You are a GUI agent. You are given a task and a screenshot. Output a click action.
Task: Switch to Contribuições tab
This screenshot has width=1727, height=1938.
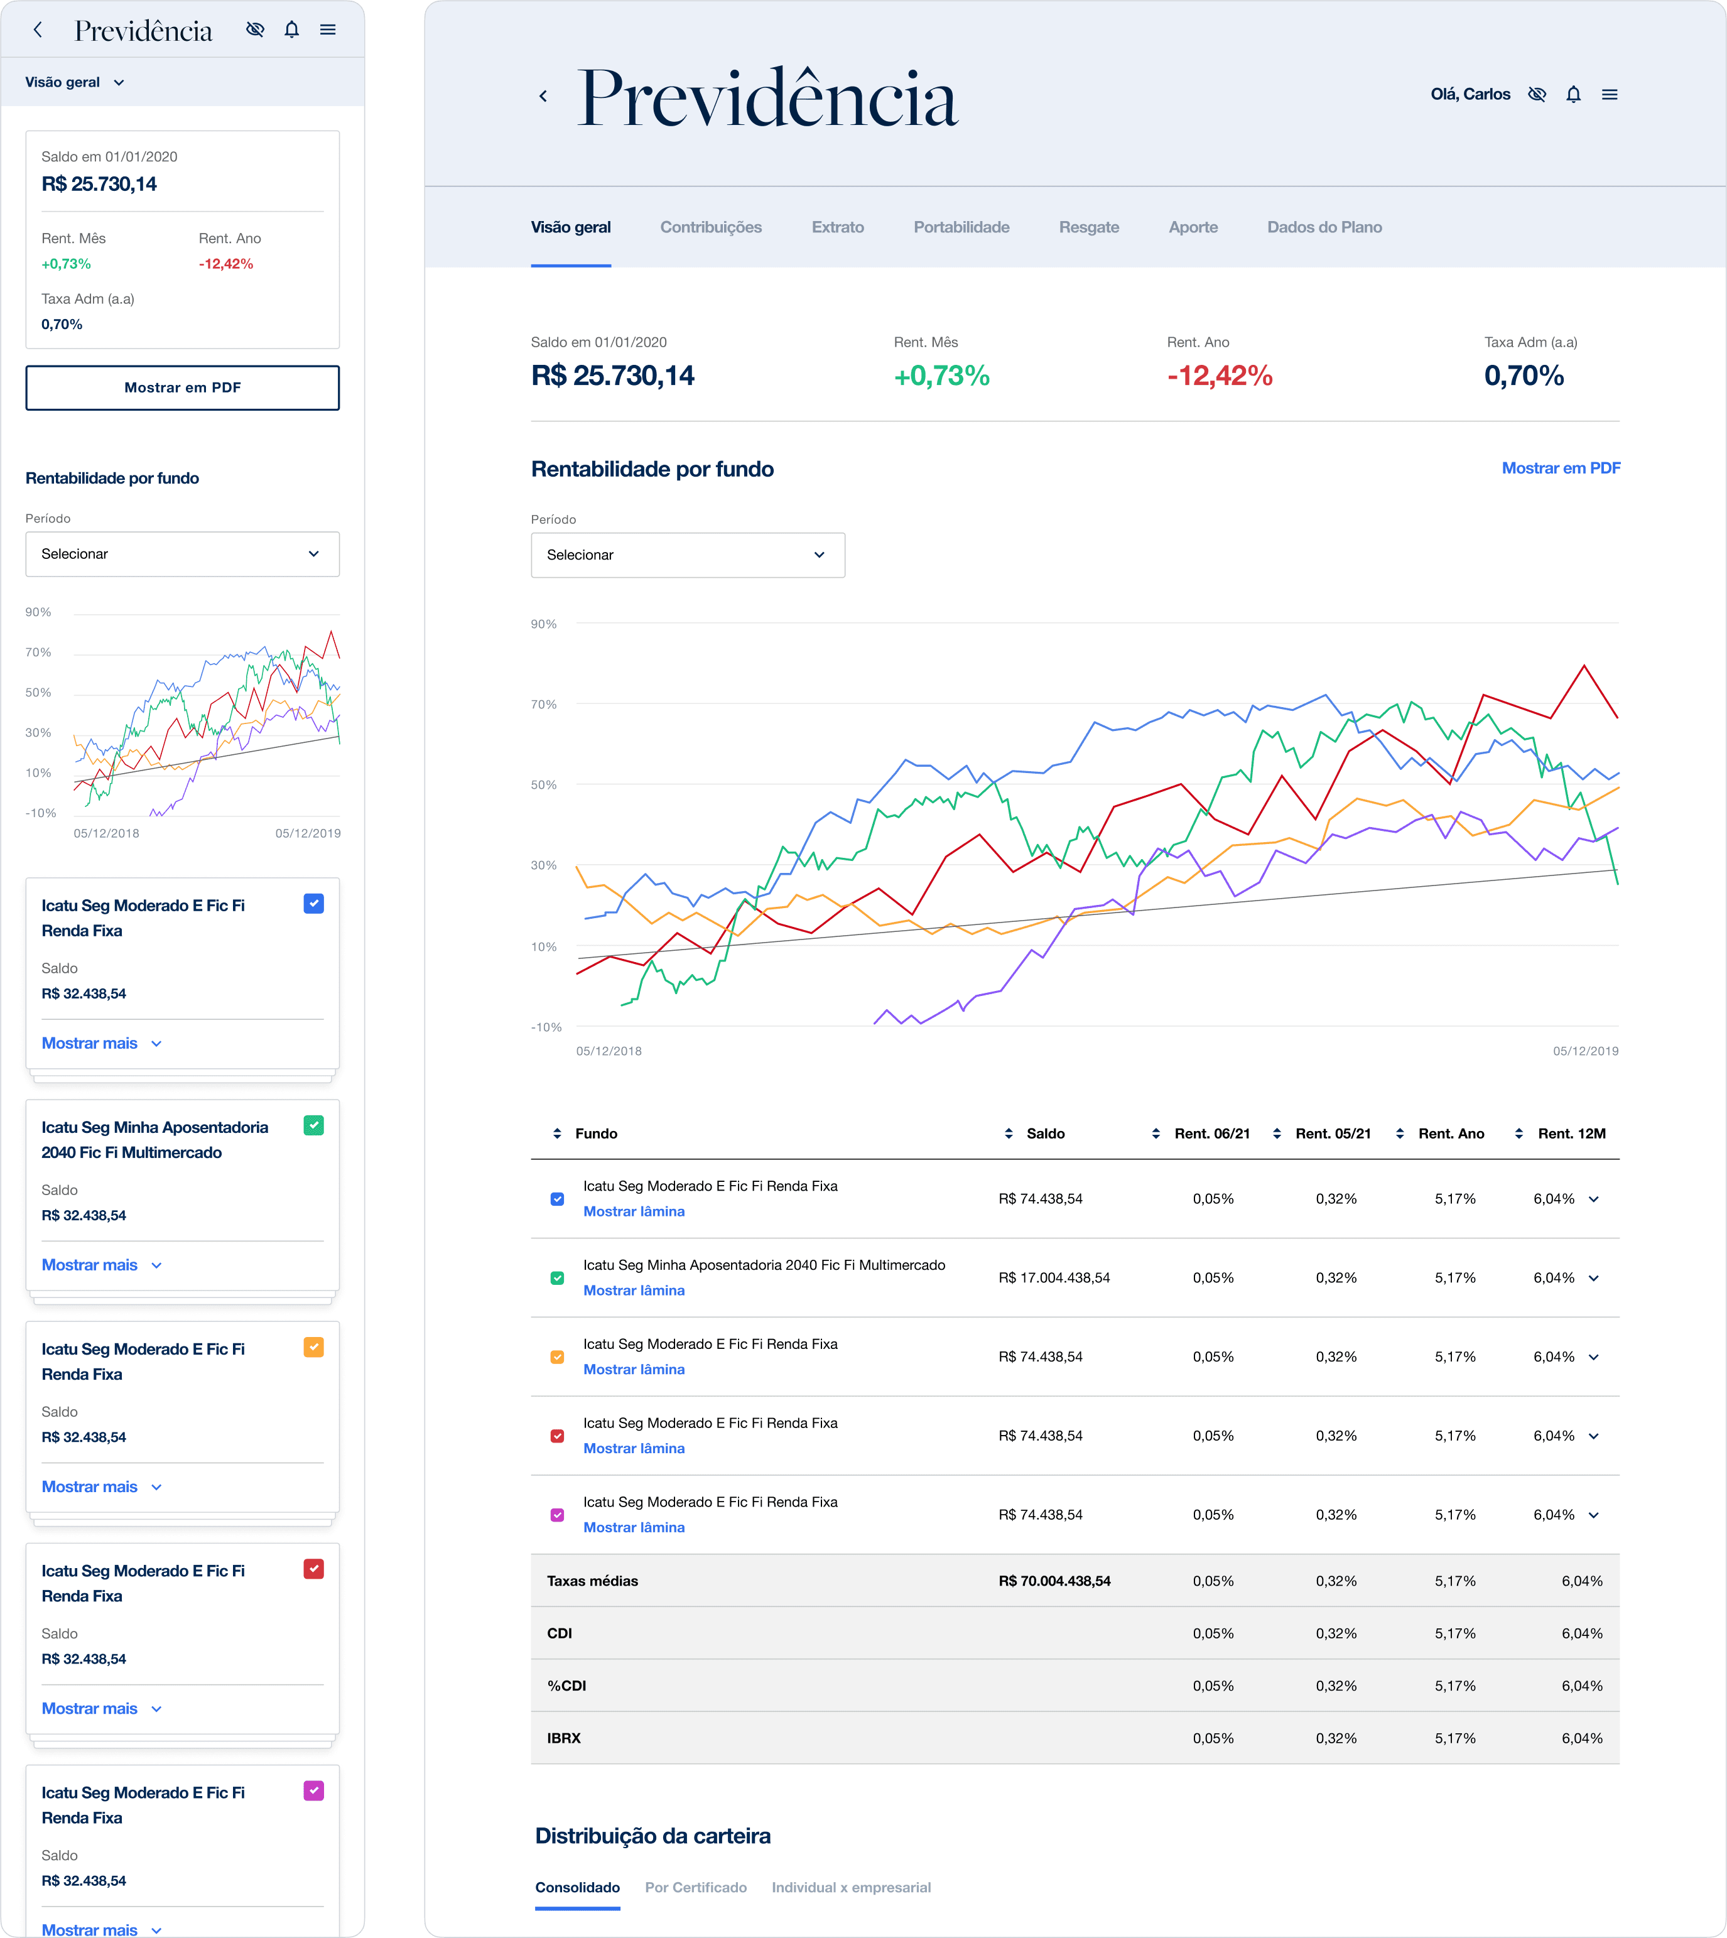(711, 227)
